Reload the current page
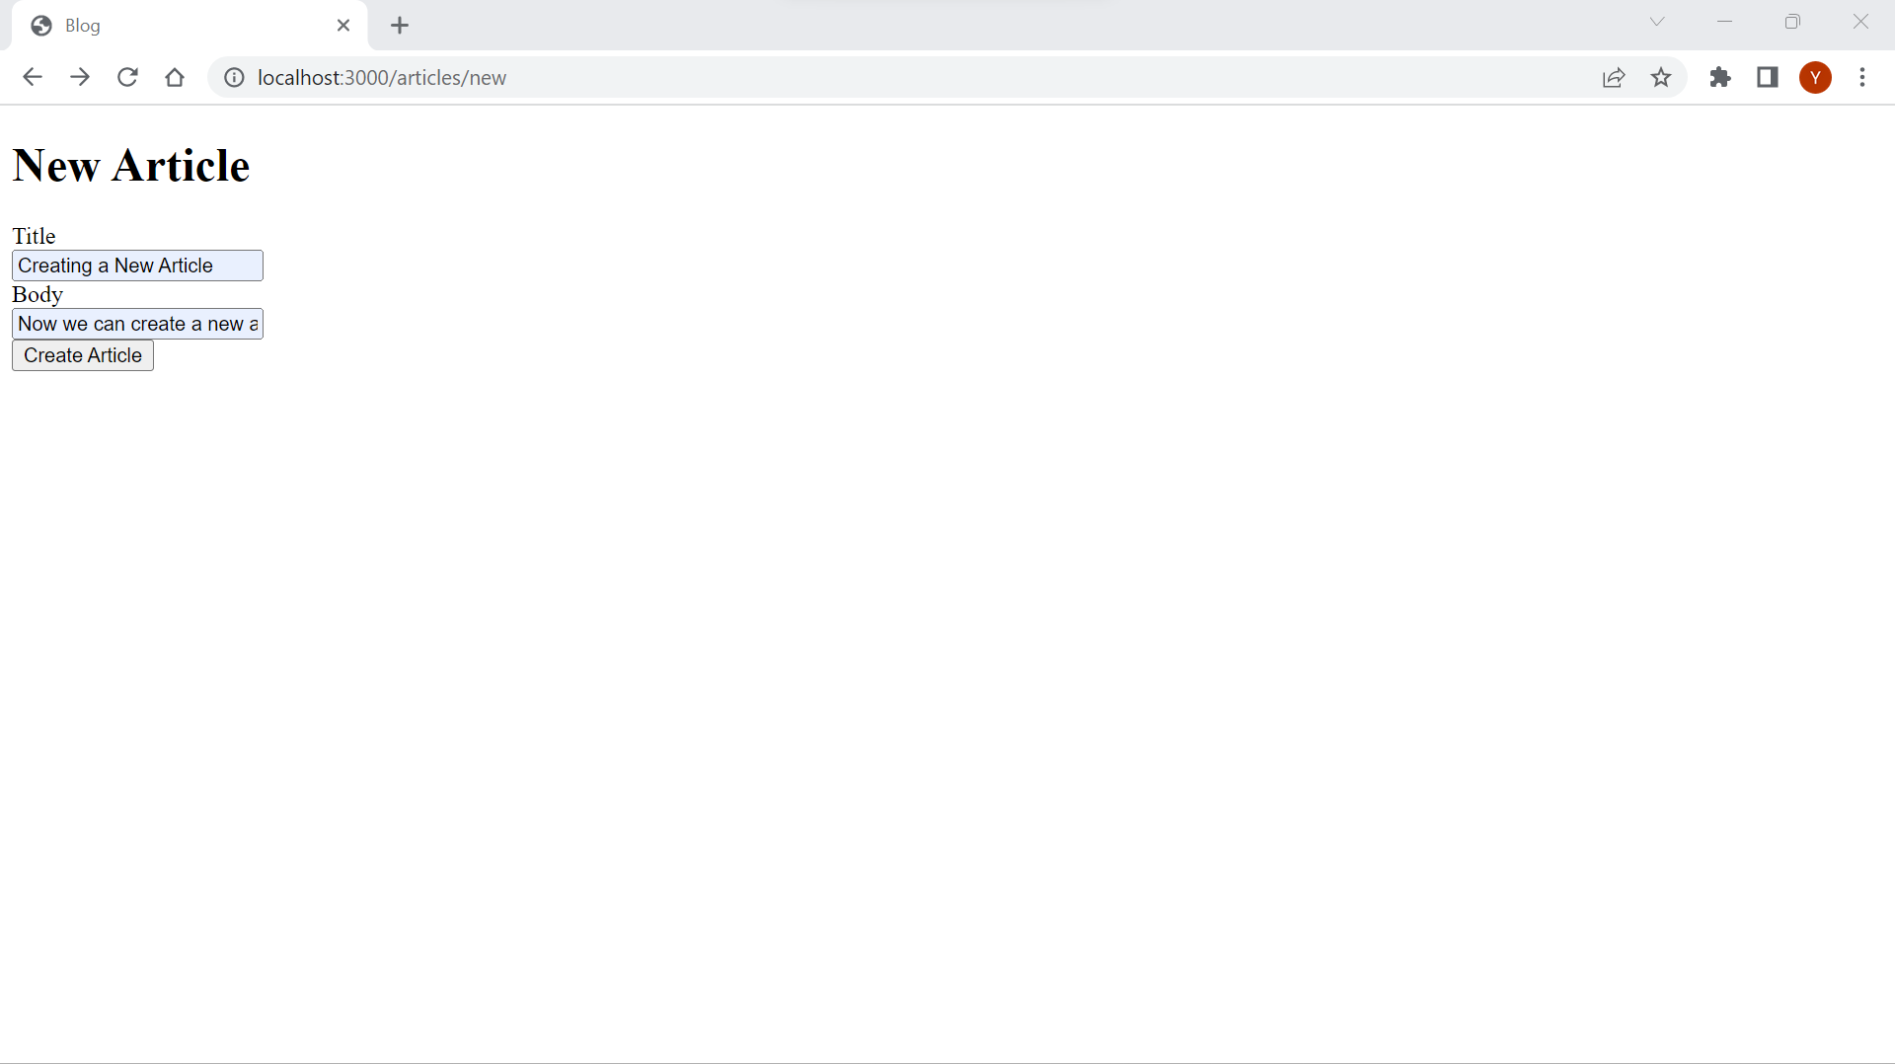This screenshot has height=1064, width=1895. pos(127,77)
